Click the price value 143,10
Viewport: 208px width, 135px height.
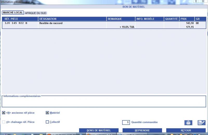pyautogui.click(x=190, y=23)
